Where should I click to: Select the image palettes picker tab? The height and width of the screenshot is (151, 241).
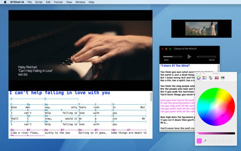[217, 78]
